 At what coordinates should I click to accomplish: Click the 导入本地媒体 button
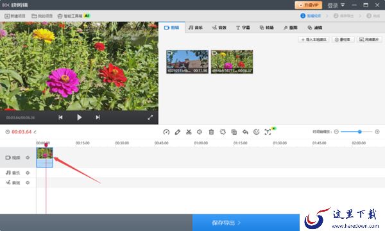(x=314, y=40)
